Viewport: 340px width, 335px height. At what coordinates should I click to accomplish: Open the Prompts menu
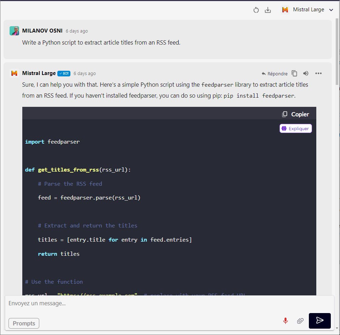(x=24, y=323)
